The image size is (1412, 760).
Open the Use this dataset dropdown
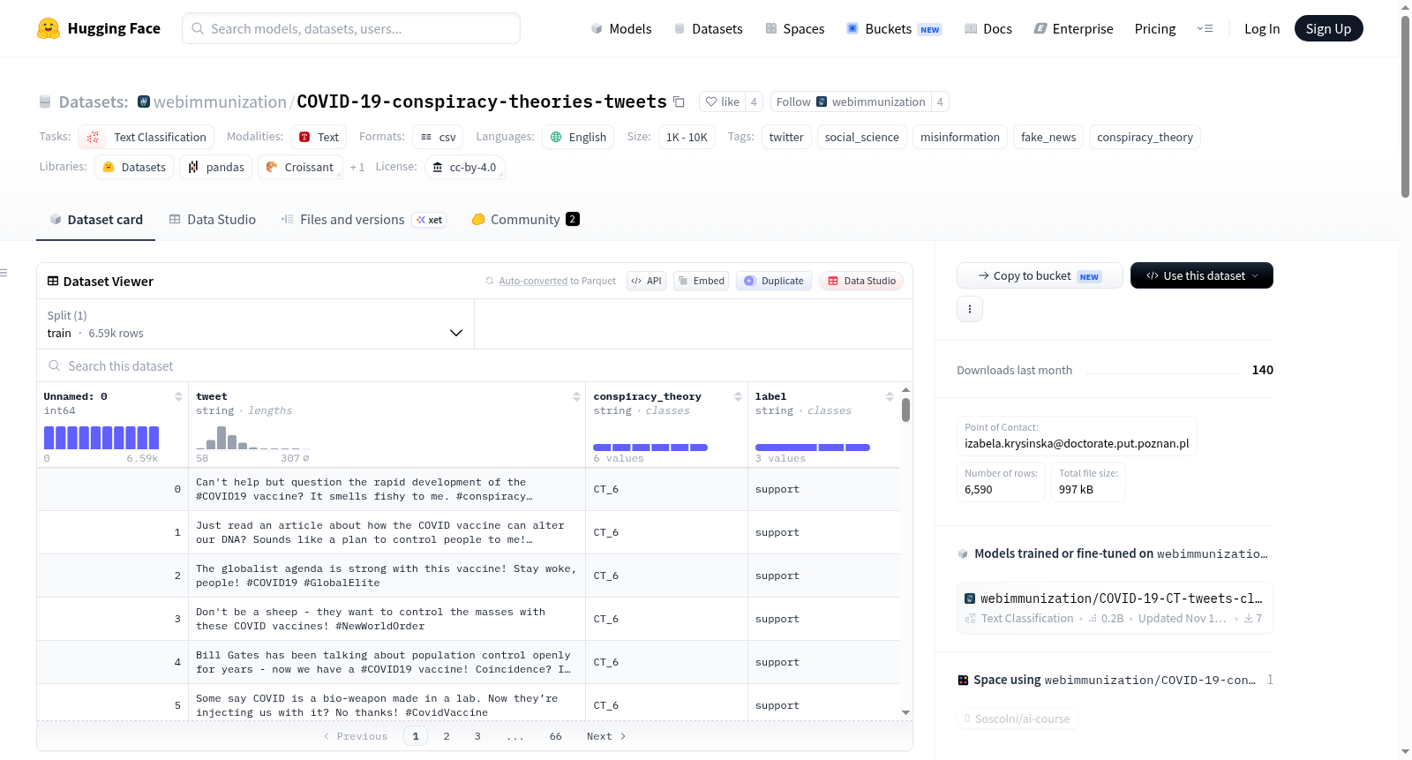[1202, 275]
